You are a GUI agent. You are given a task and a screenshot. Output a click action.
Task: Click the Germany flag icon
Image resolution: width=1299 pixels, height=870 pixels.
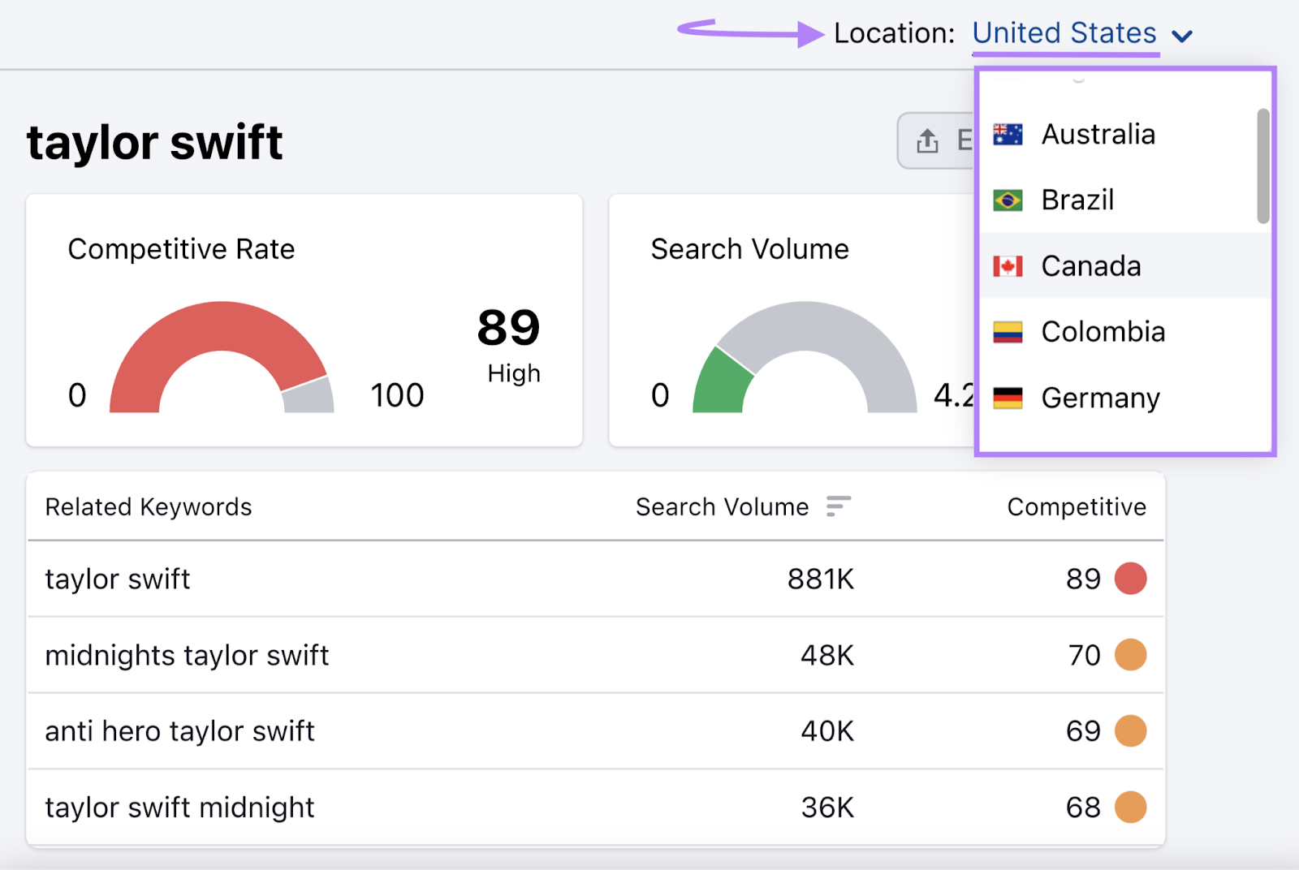[1008, 398]
